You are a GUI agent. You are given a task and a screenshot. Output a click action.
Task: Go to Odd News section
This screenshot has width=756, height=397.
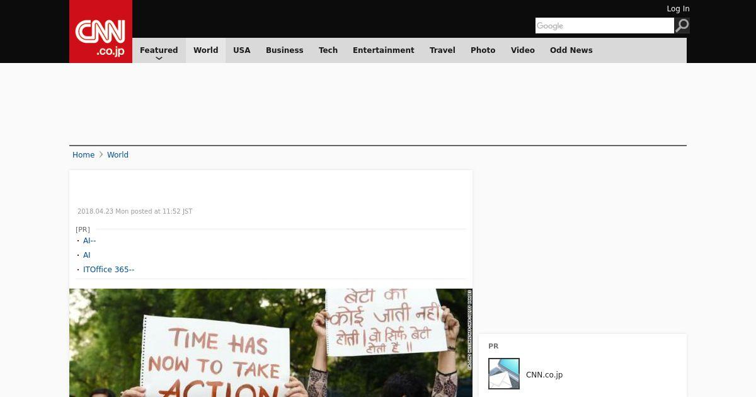571,50
